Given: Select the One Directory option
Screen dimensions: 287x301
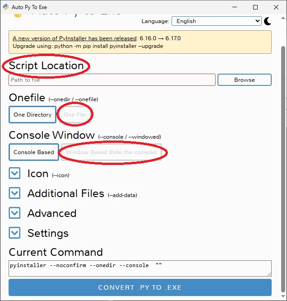Looking at the screenshot, I should pos(32,115).
